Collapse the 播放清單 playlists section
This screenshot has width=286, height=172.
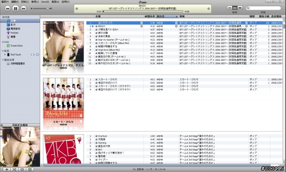tap(3, 60)
